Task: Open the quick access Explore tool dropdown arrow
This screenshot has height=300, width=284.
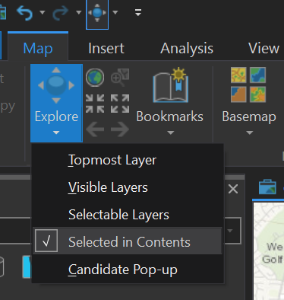Action: tap(115, 12)
